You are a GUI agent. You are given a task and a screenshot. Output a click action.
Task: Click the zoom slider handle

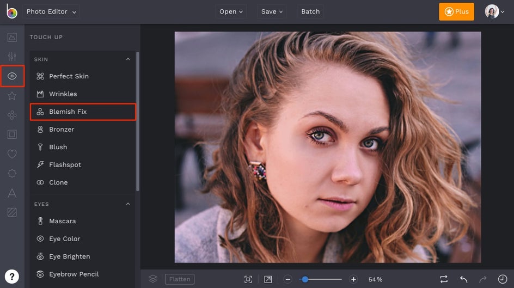[x=305, y=279]
